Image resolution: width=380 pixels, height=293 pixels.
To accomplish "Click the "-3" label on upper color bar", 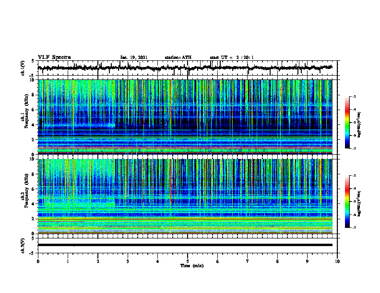I will (x=354, y=96).
